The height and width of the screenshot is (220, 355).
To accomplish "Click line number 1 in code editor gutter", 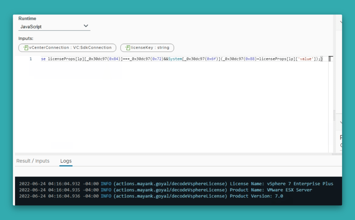I will [31, 59].
